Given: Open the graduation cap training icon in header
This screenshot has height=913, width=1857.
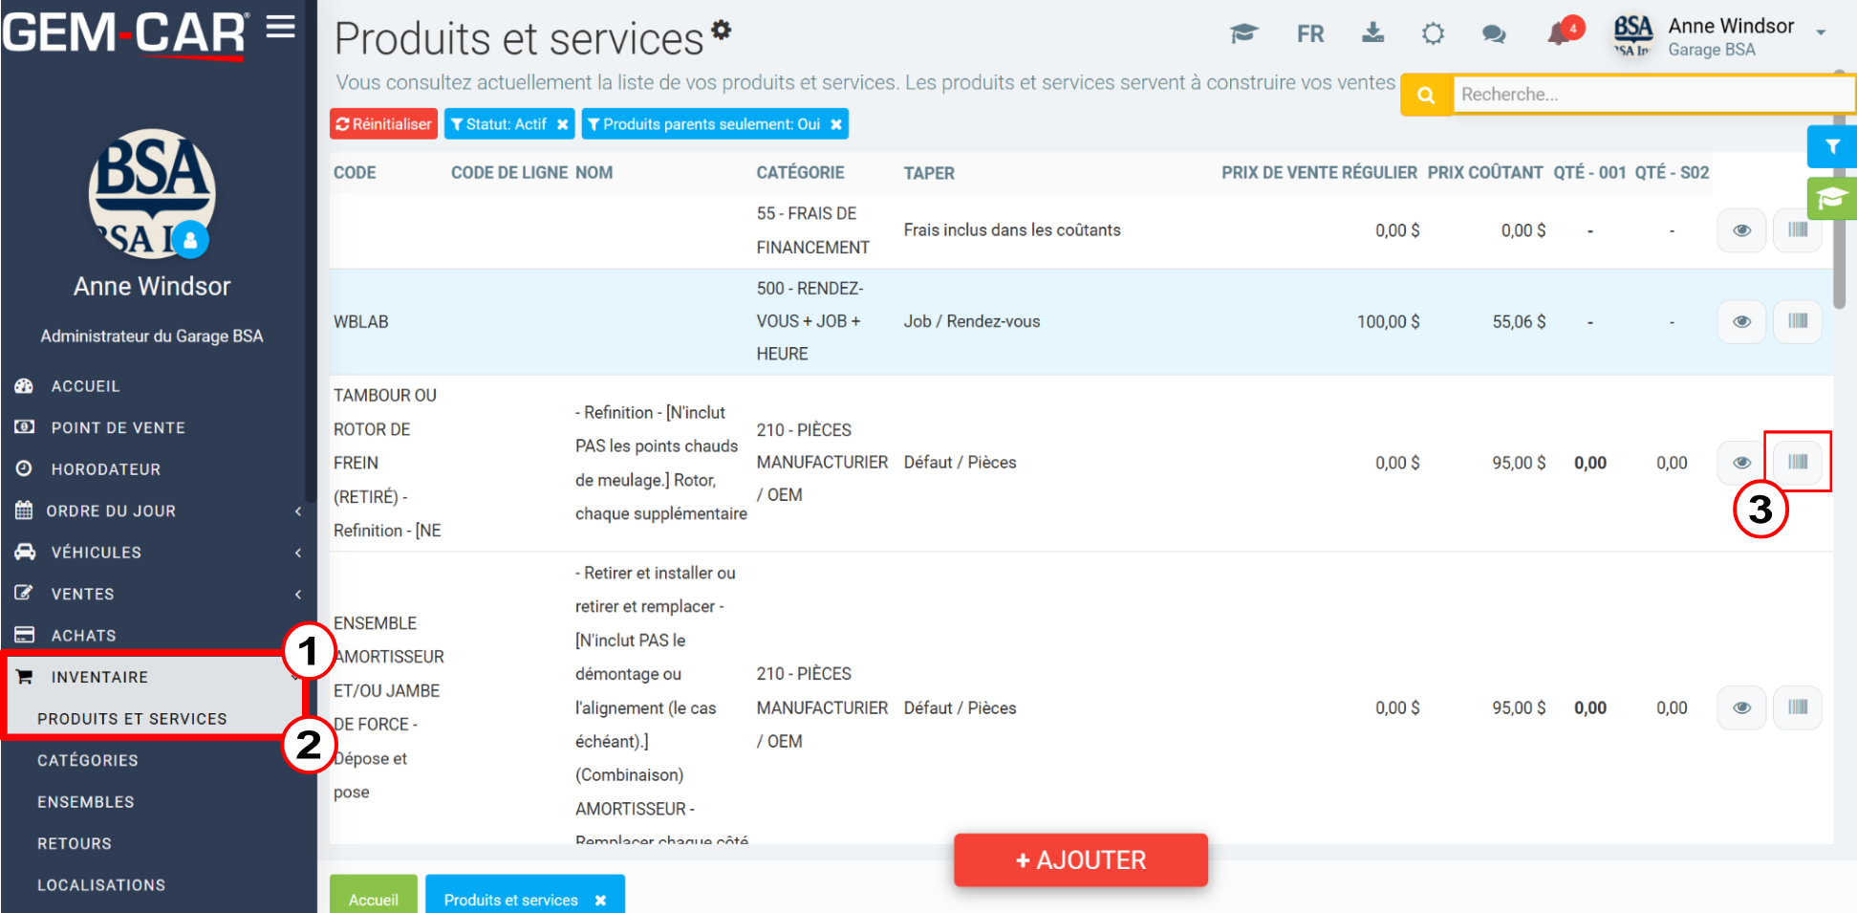Looking at the screenshot, I should [x=1243, y=34].
